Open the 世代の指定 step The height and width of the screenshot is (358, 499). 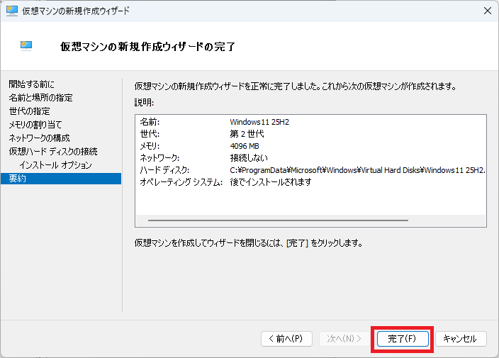(30, 111)
